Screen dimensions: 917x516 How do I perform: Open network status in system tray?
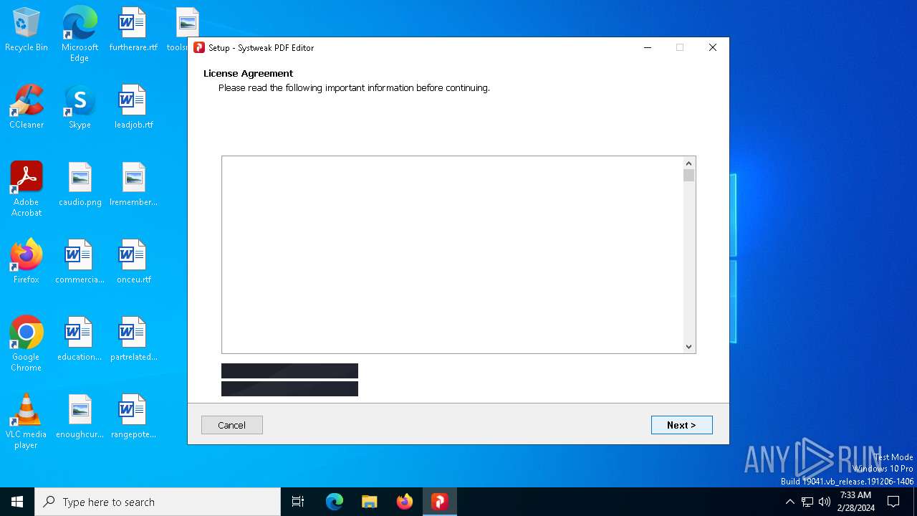(x=807, y=502)
